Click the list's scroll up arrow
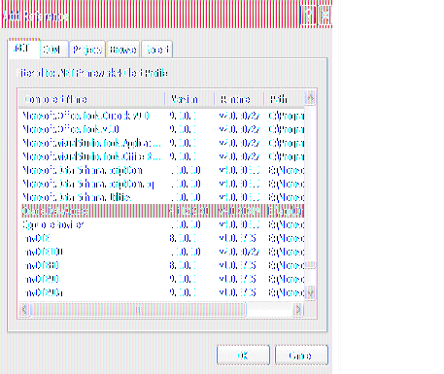Screen dimensions: 444x374 tap(310, 97)
